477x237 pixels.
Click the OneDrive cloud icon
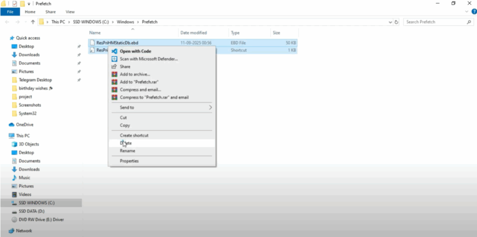pos(12,125)
